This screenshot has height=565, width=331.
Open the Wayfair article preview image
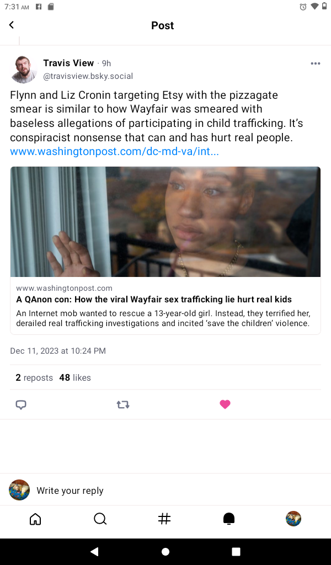165,222
